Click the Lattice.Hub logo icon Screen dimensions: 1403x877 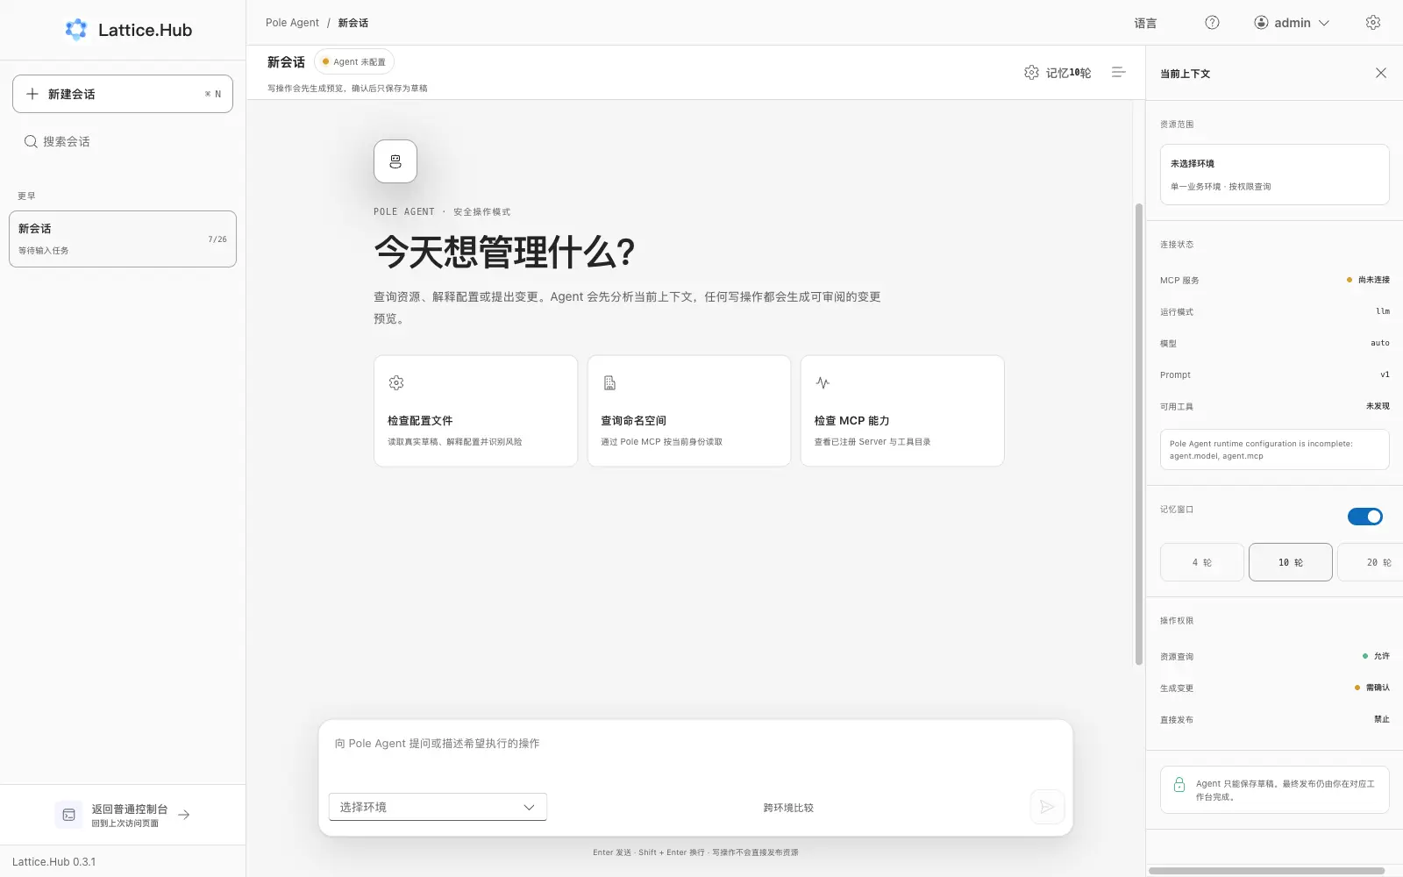pyautogui.click(x=76, y=30)
